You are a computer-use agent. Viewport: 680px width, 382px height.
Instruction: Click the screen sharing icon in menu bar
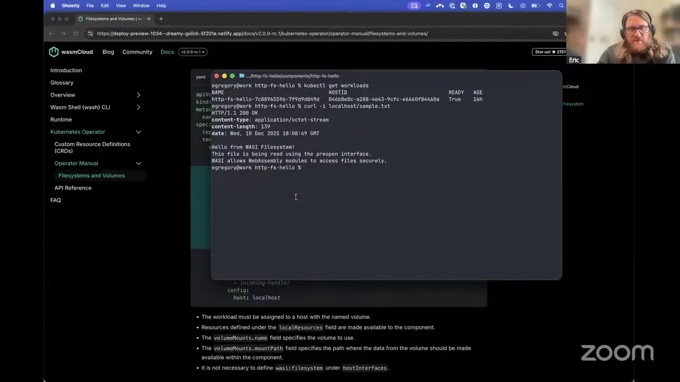(x=414, y=5)
